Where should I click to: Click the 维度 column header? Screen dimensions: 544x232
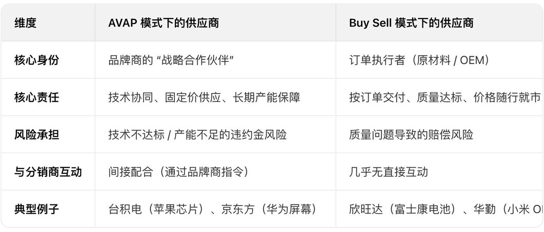point(25,23)
